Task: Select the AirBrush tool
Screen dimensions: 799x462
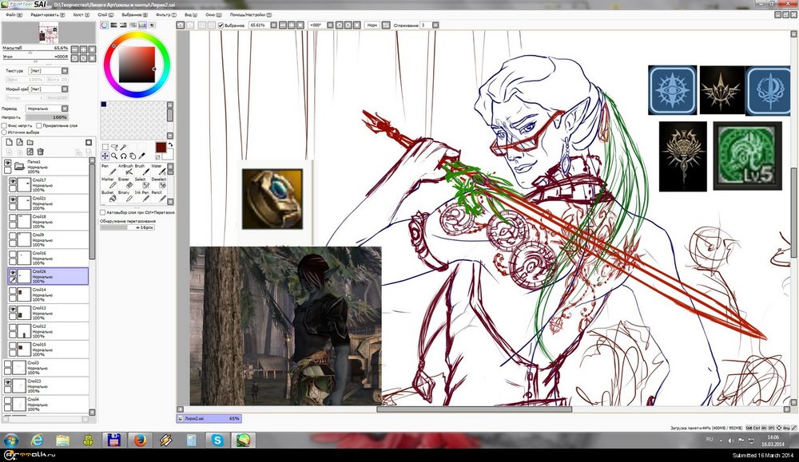Action: click(125, 171)
